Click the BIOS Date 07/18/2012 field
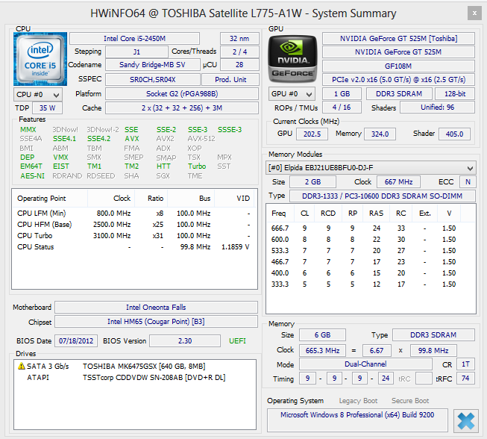 point(76,340)
